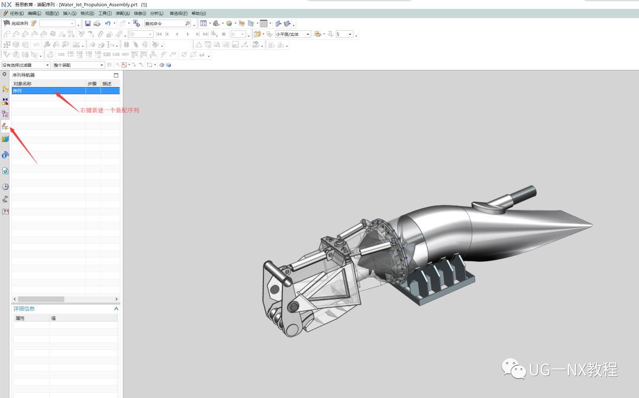This screenshot has width=639, height=398.
Task: Collapse the 详细信息 details section chevron
Action: pos(116,309)
